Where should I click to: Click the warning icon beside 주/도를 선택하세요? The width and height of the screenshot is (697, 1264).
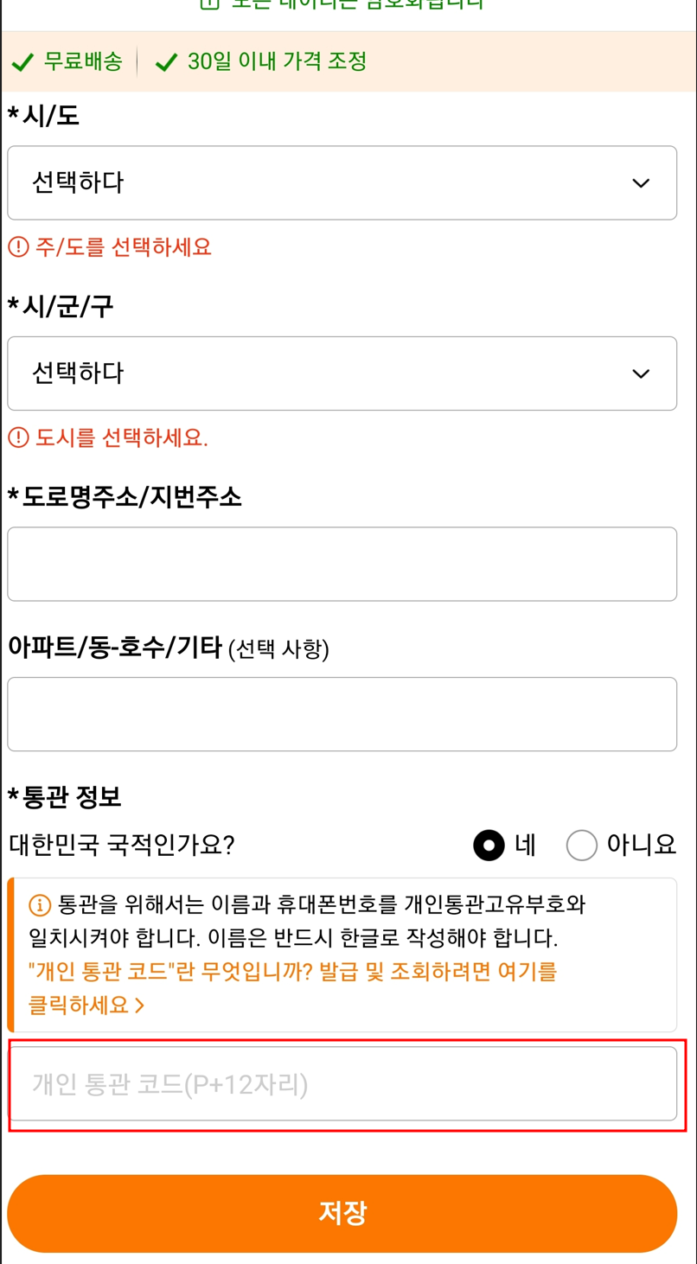(18, 247)
